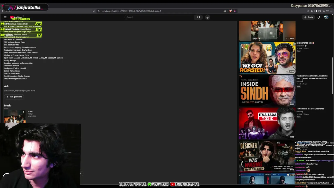Open the media control music-note icon

pyautogui.click(x=312, y=11)
